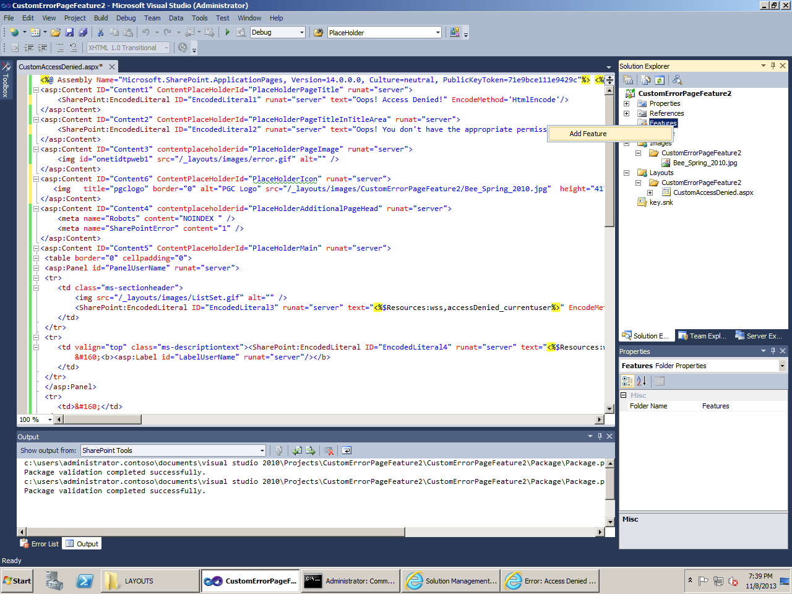Select the CustomErrorPageFeature2 project node

[684, 93]
